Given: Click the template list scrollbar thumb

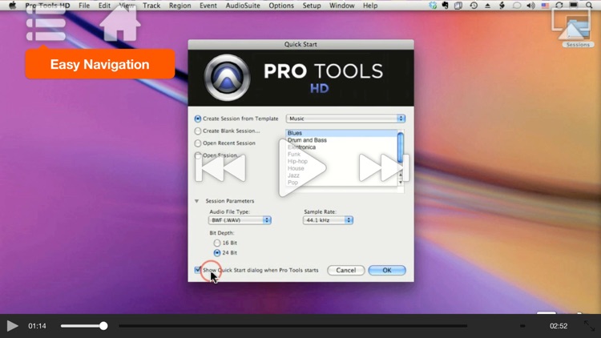Looking at the screenshot, I should tap(401, 147).
